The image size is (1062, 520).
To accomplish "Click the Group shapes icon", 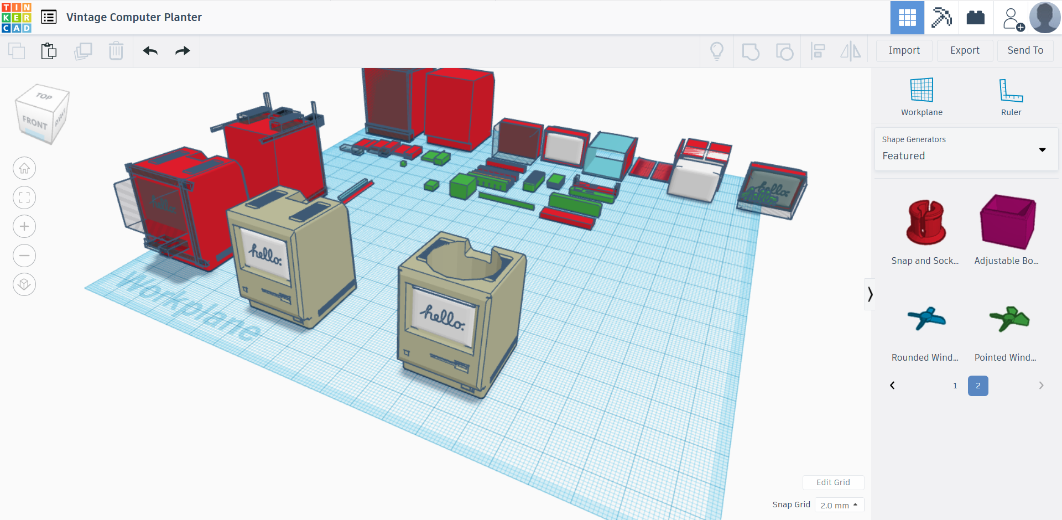I will click(x=751, y=51).
